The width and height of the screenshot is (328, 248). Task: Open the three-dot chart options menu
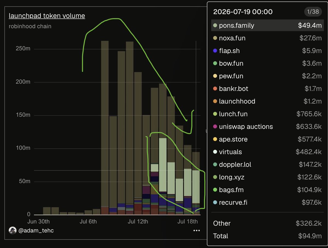197,230
